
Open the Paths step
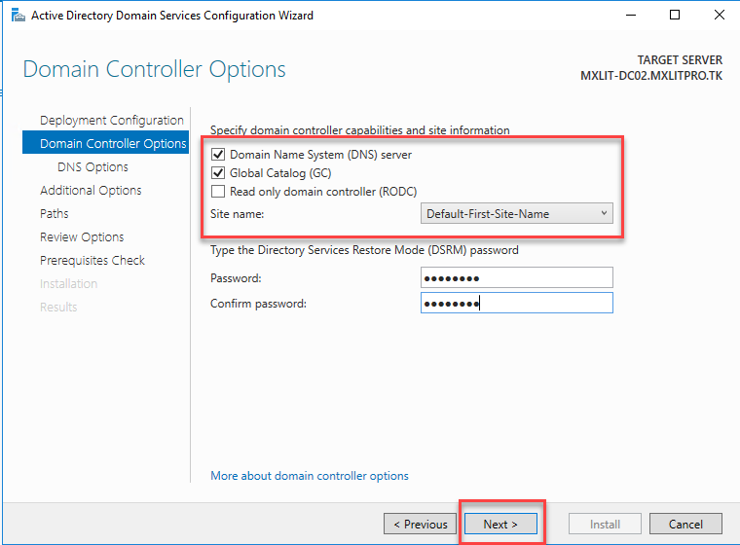55,213
